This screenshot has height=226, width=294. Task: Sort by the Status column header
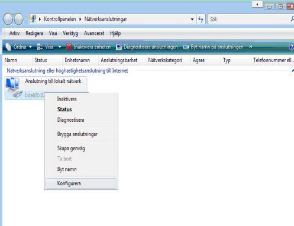tap(47, 60)
